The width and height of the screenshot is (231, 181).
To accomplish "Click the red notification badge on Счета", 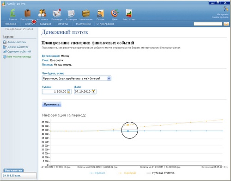I will click(x=34, y=22).
